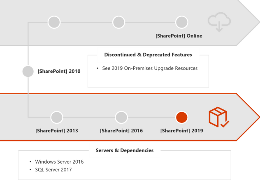Click the orange package checkmark icon
Screen dimensions: 260x180
[219, 117]
